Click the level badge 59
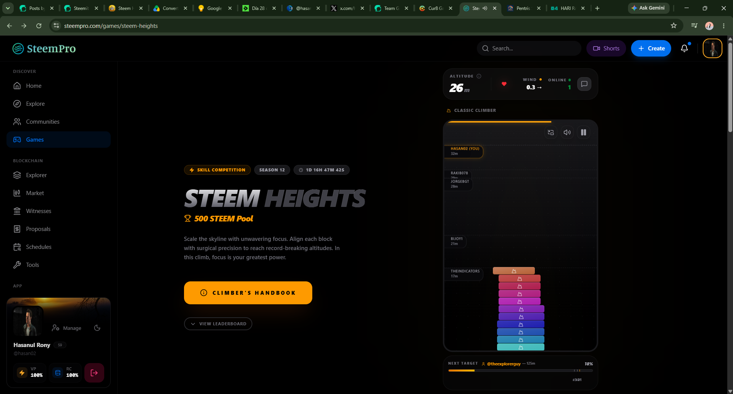 (60, 345)
